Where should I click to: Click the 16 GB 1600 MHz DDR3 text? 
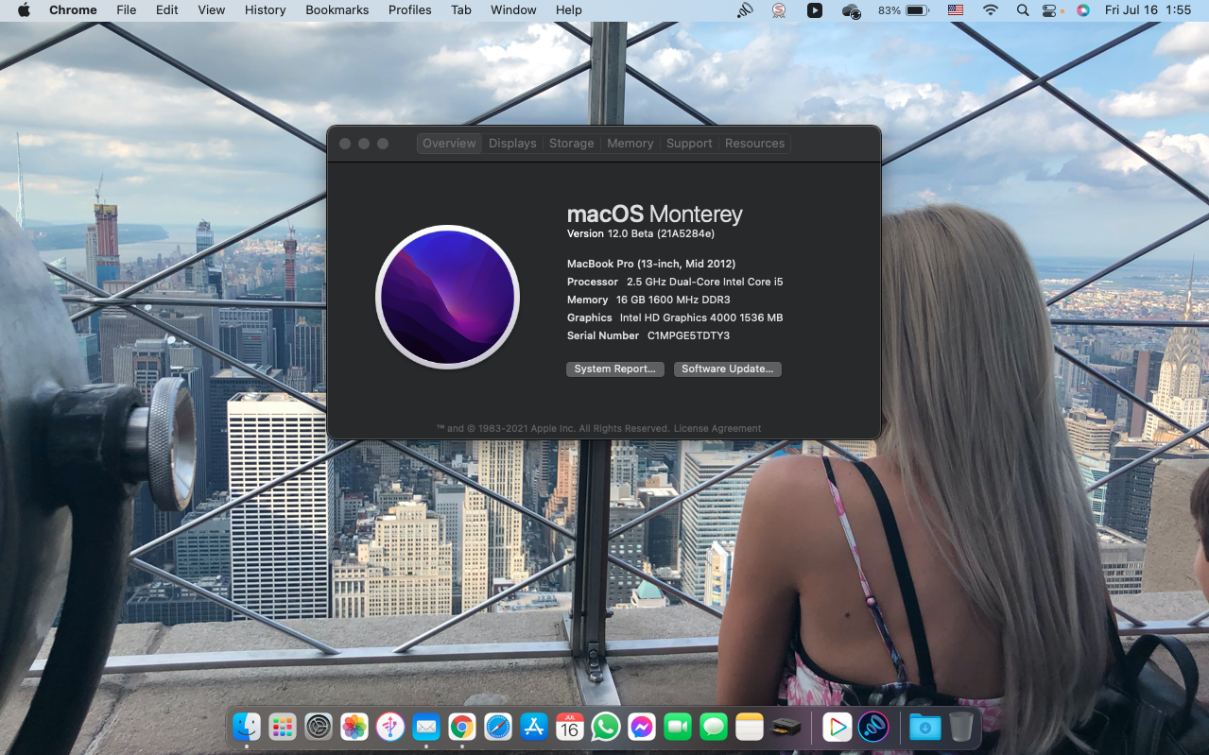[673, 300]
